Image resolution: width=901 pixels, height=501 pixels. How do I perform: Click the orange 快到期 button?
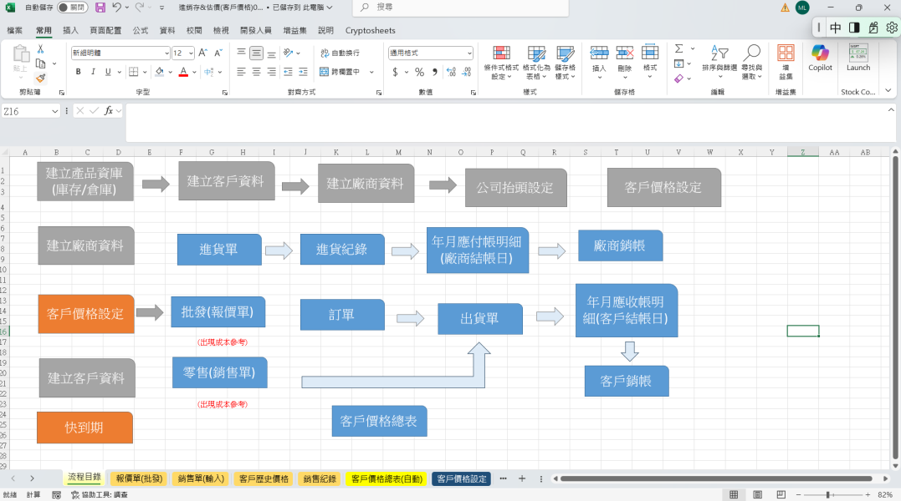click(84, 427)
